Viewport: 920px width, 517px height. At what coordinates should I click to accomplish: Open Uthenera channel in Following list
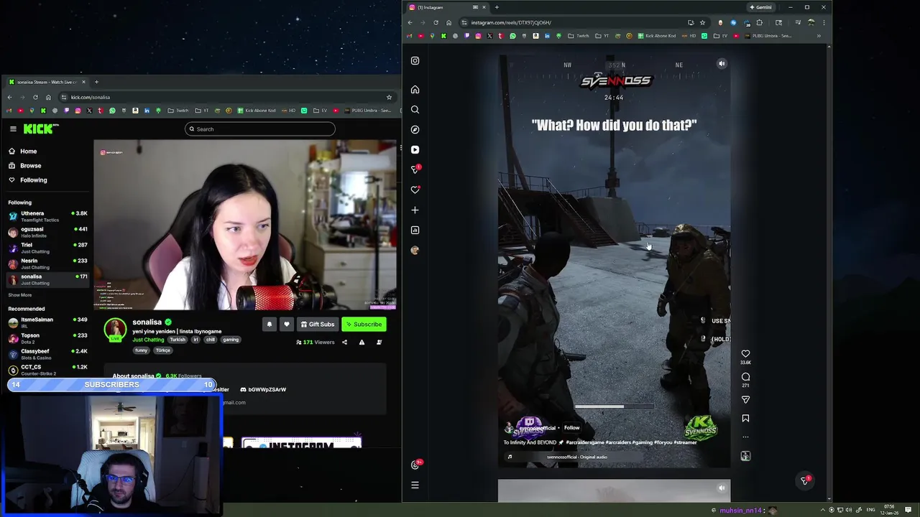47,216
